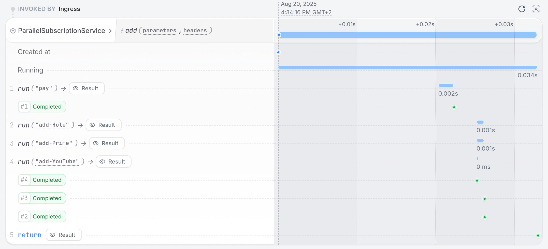The width and height of the screenshot is (548, 249).
Task: Open the Aug 20, 2025 date link
Action: (x=299, y=4)
